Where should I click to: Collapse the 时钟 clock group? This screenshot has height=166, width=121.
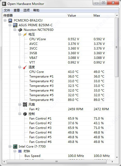(15, 151)
